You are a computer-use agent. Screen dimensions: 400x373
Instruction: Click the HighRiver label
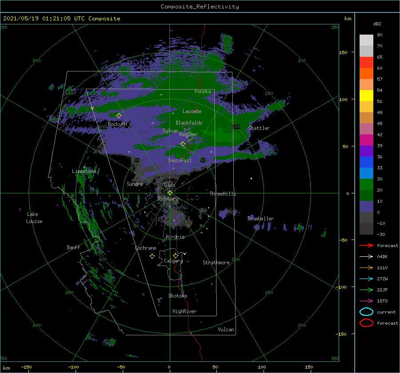click(184, 311)
